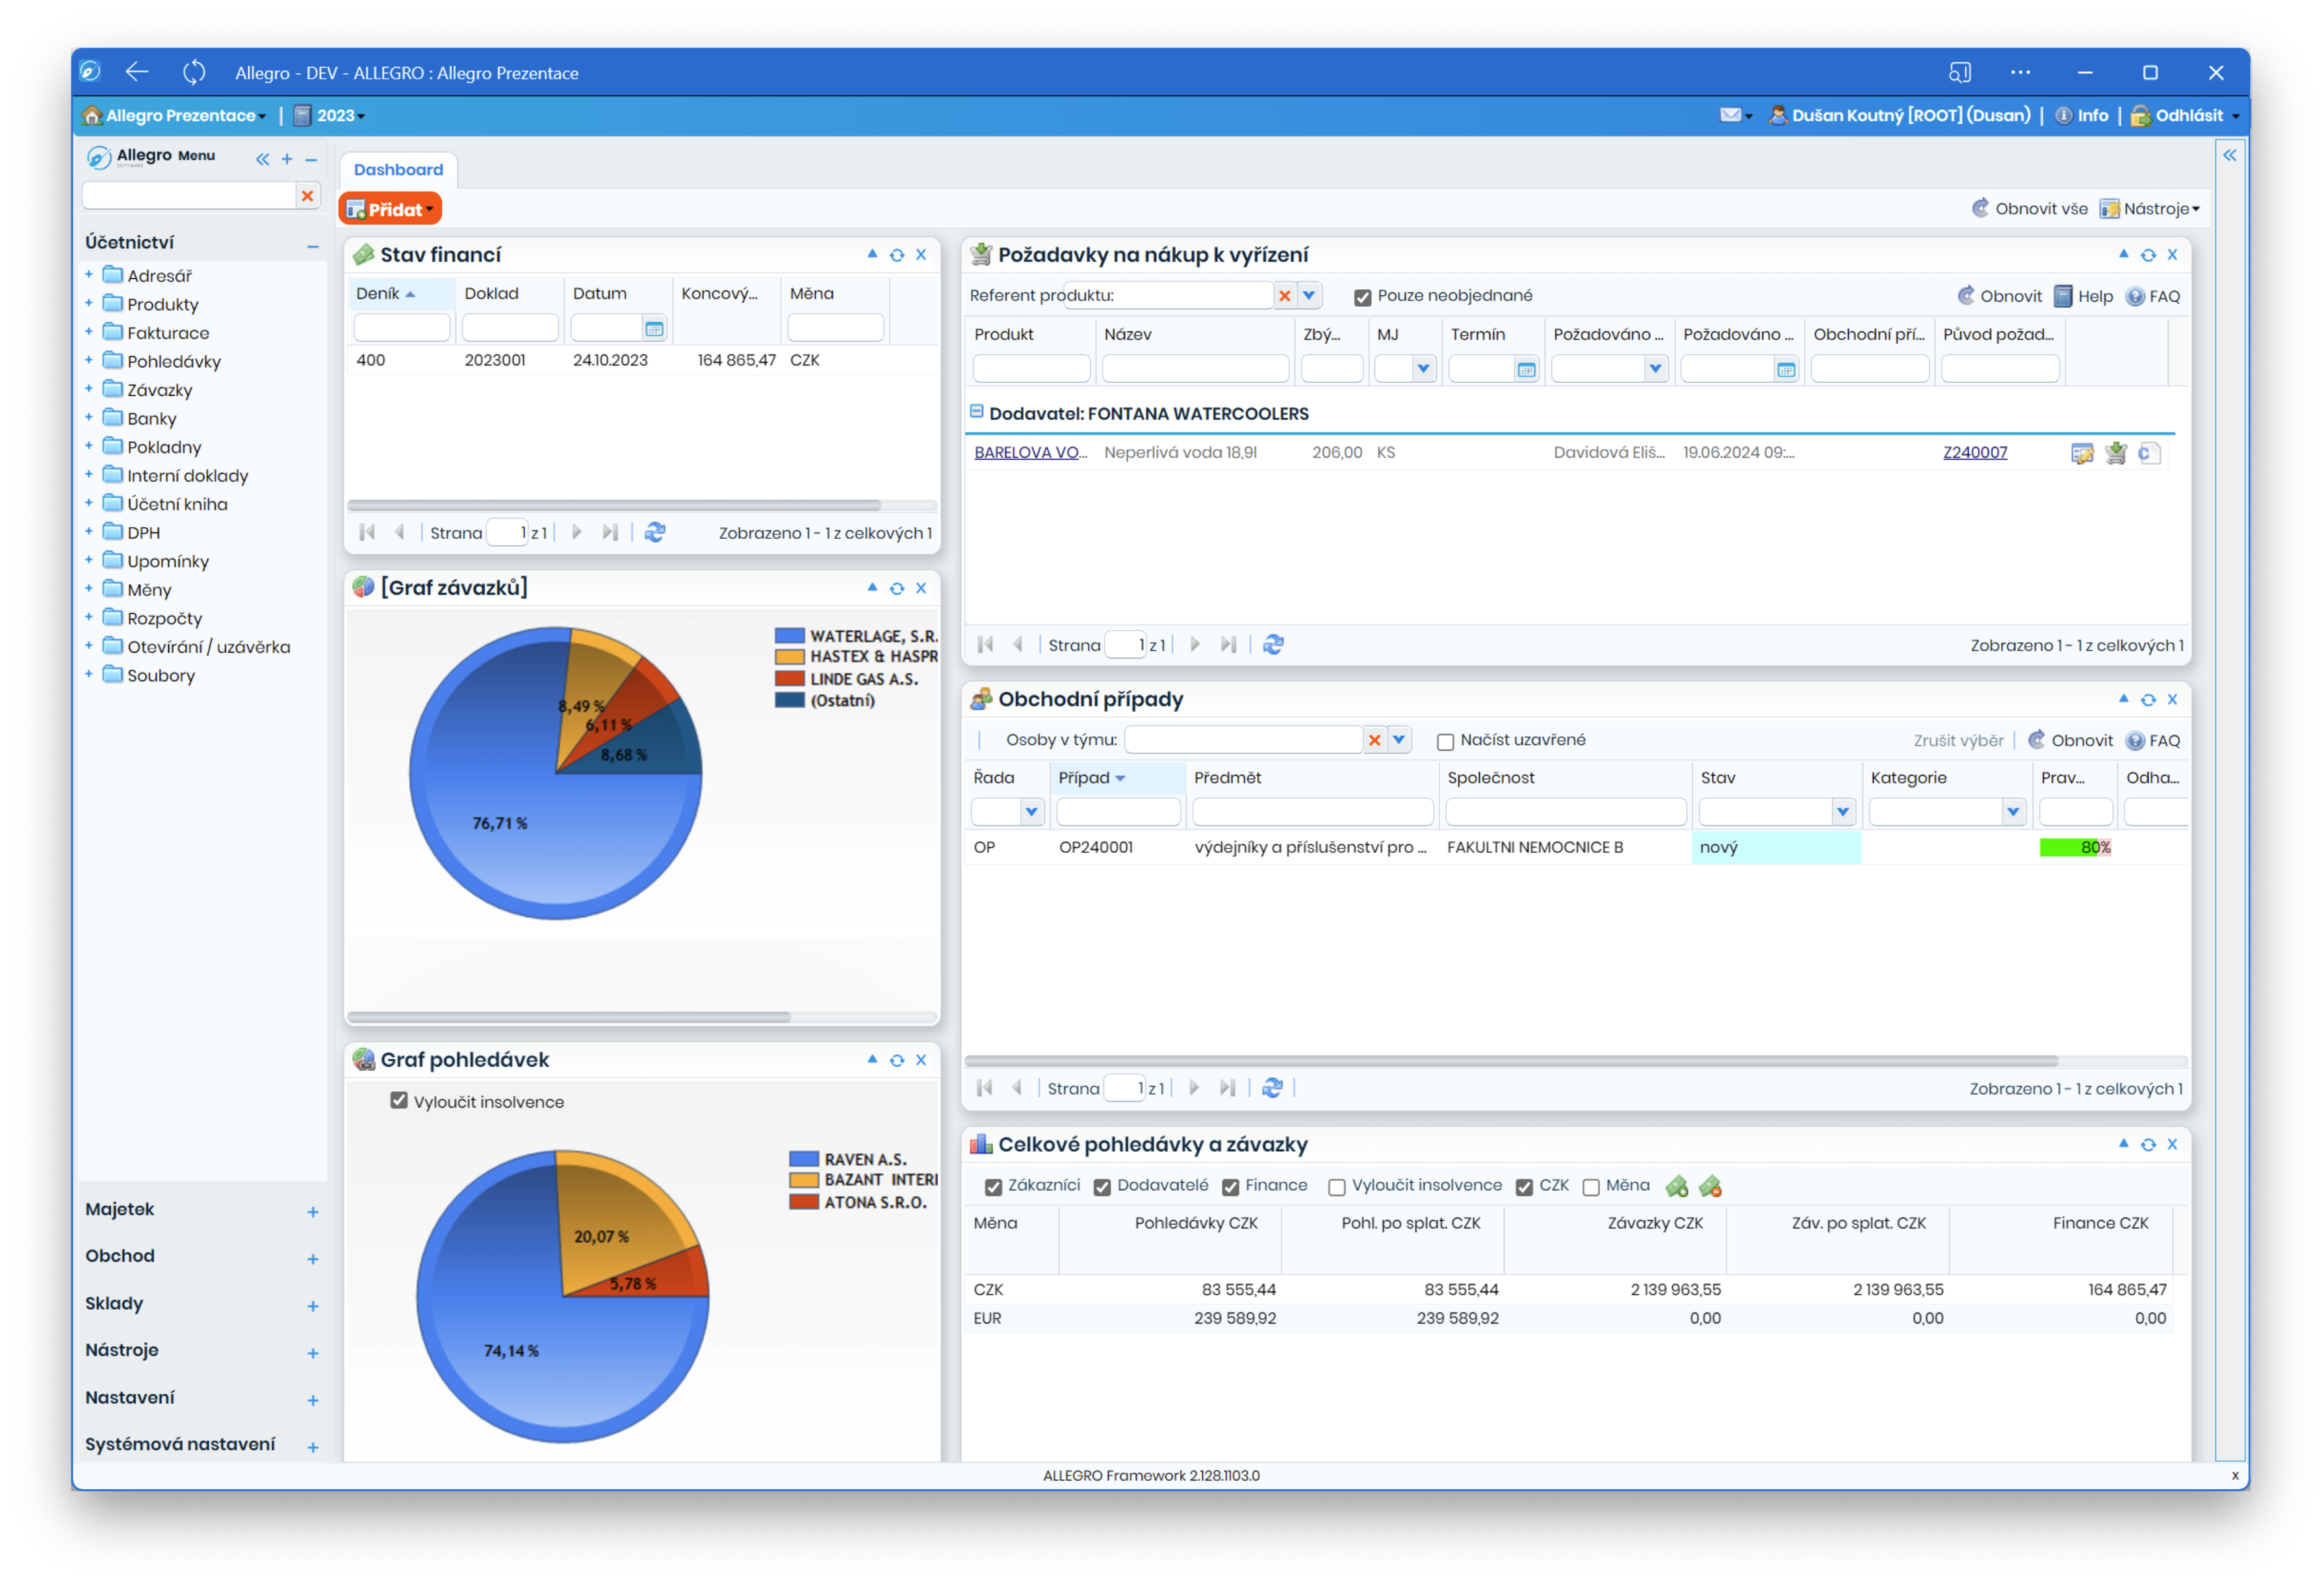Click the Přidat button

pyautogui.click(x=390, y=209)
